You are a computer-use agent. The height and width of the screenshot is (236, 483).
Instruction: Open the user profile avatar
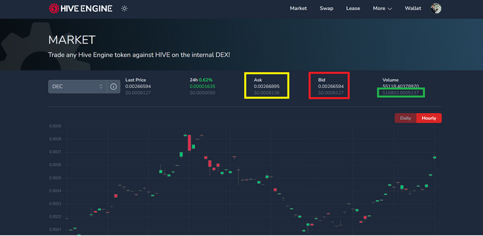tap(436, 8)
